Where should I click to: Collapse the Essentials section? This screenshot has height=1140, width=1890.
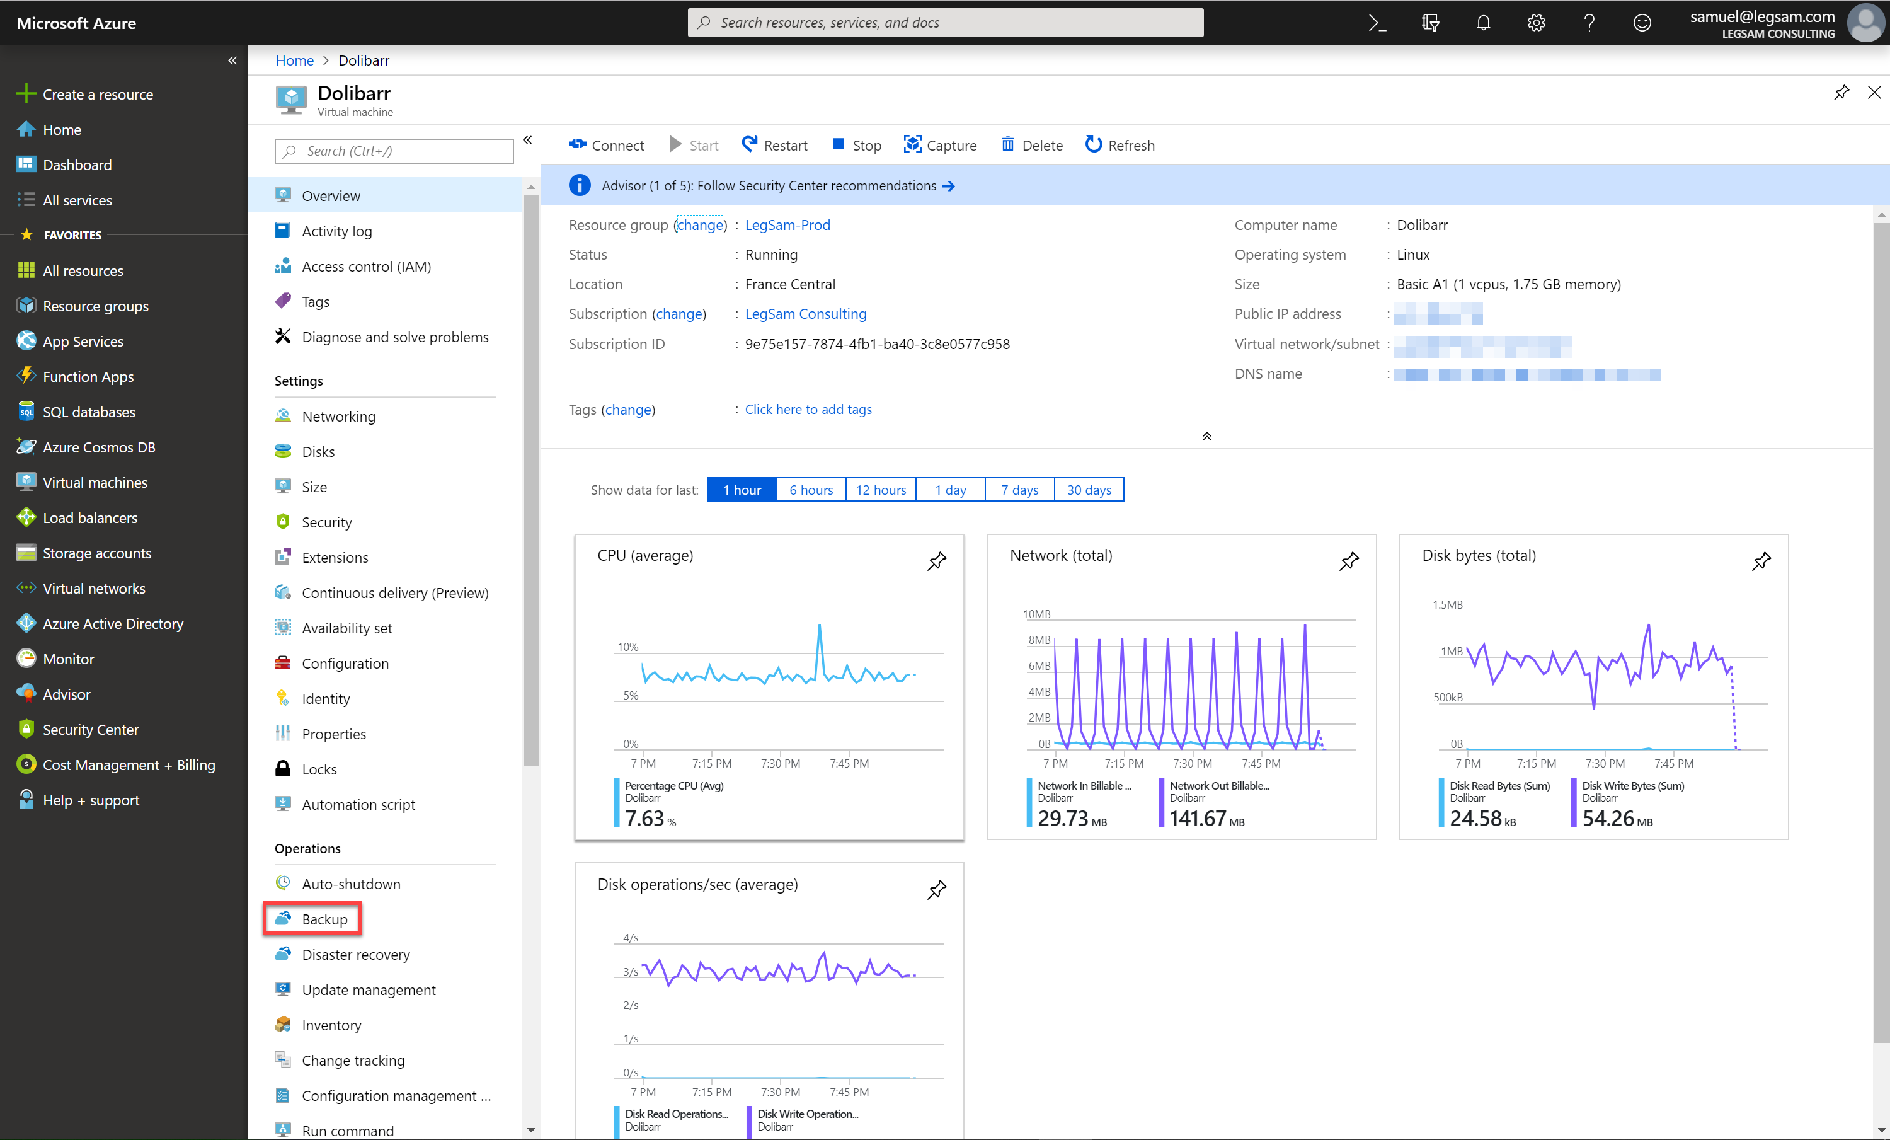coord(1206,435)
